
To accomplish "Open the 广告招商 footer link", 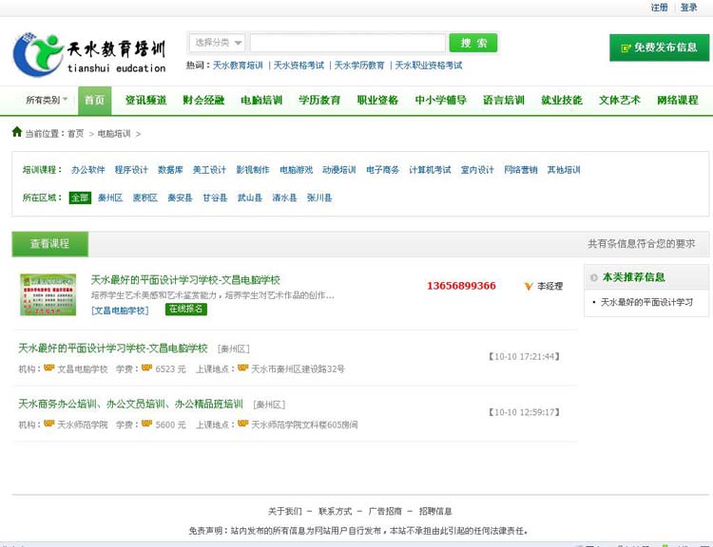I will point(385,511).
